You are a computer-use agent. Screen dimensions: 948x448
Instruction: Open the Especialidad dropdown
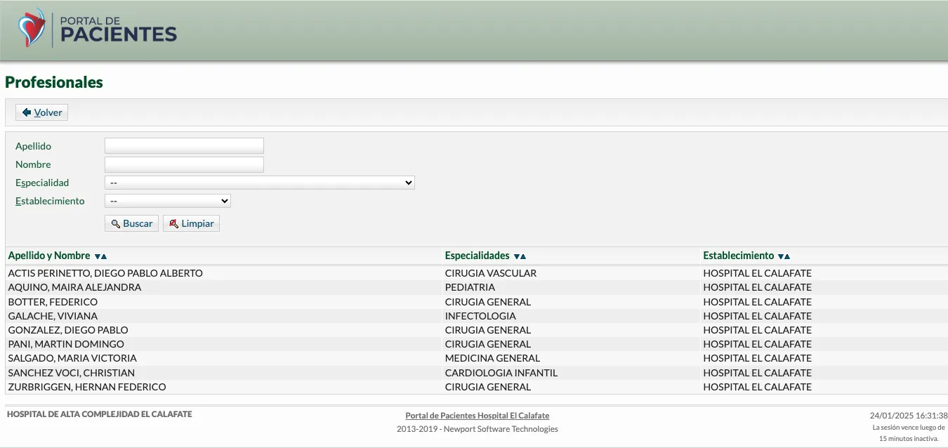pos(259,183)
